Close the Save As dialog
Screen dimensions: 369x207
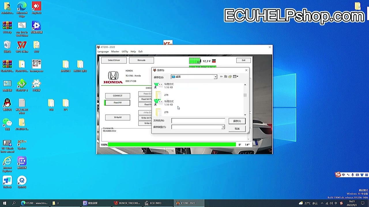pos(246,70)
